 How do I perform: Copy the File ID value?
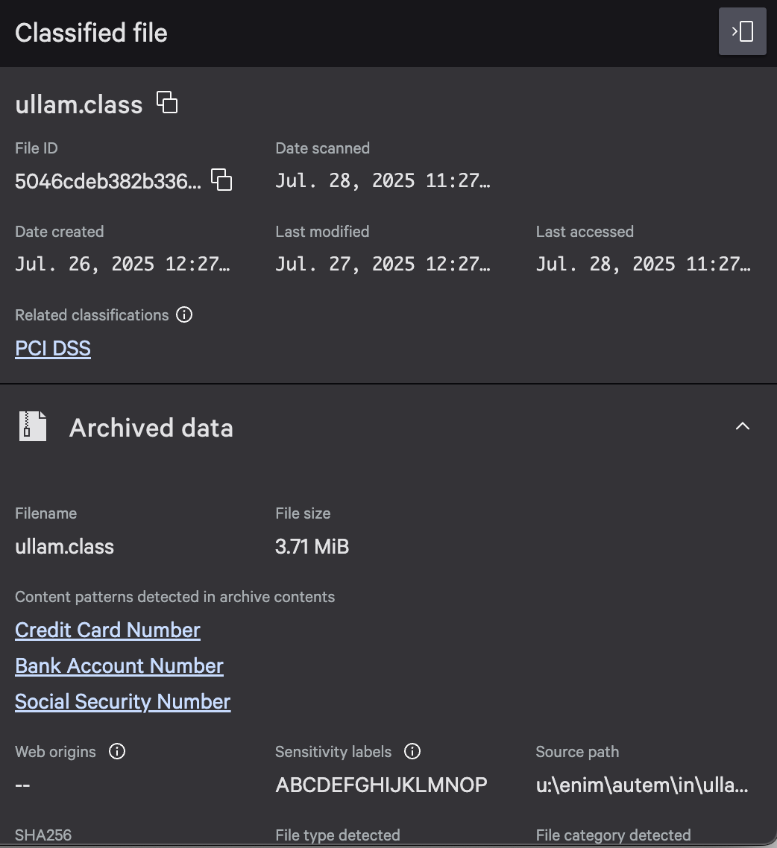(221, 180)
